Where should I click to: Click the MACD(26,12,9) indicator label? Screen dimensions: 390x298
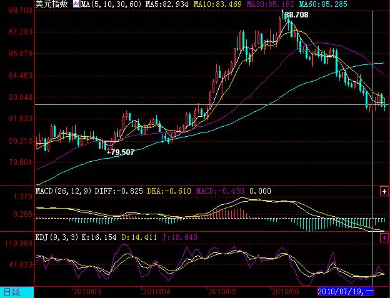tap(63, 191)
